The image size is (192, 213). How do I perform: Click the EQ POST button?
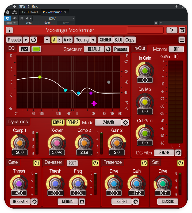pos(25,49)
